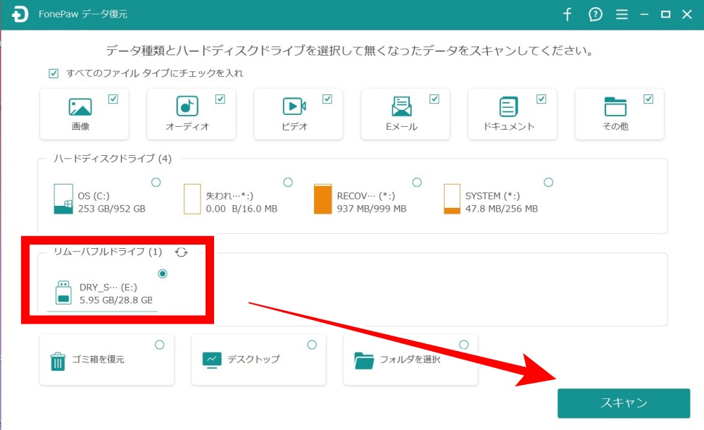The image size is (704, 430).
Task: Maximize the FonePaw window
Action: click(666, 14)
